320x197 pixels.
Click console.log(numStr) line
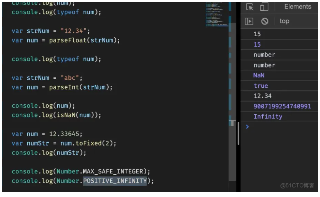[x=49, y=153]
